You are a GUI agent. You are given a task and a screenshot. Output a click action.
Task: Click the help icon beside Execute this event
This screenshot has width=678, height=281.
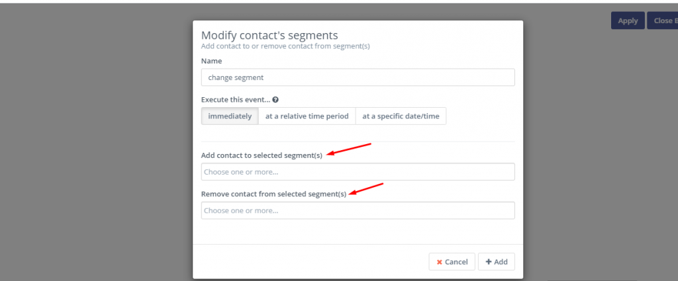pyautogui.click(x=275, y=100)
